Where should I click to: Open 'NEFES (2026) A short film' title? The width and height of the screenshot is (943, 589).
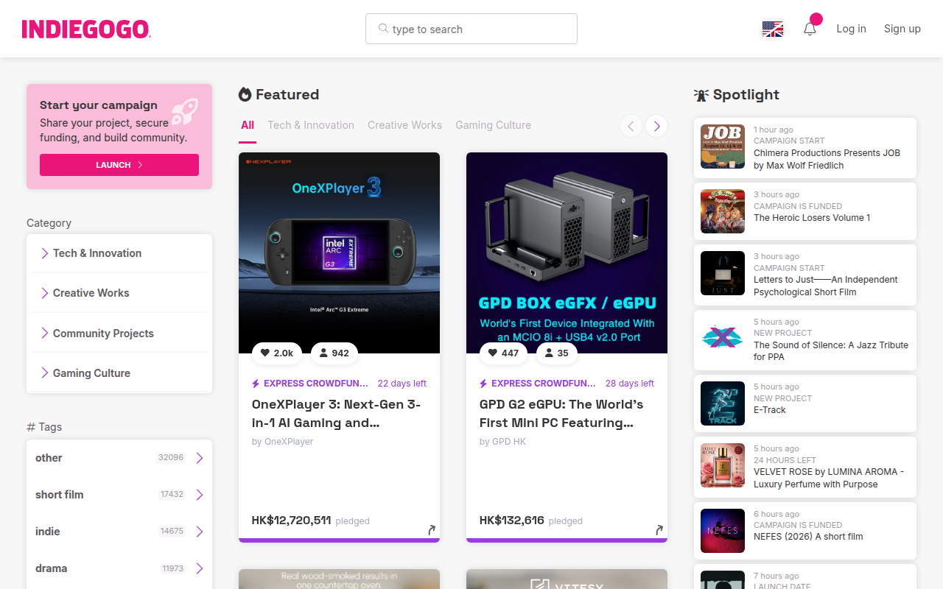(808, 537)
